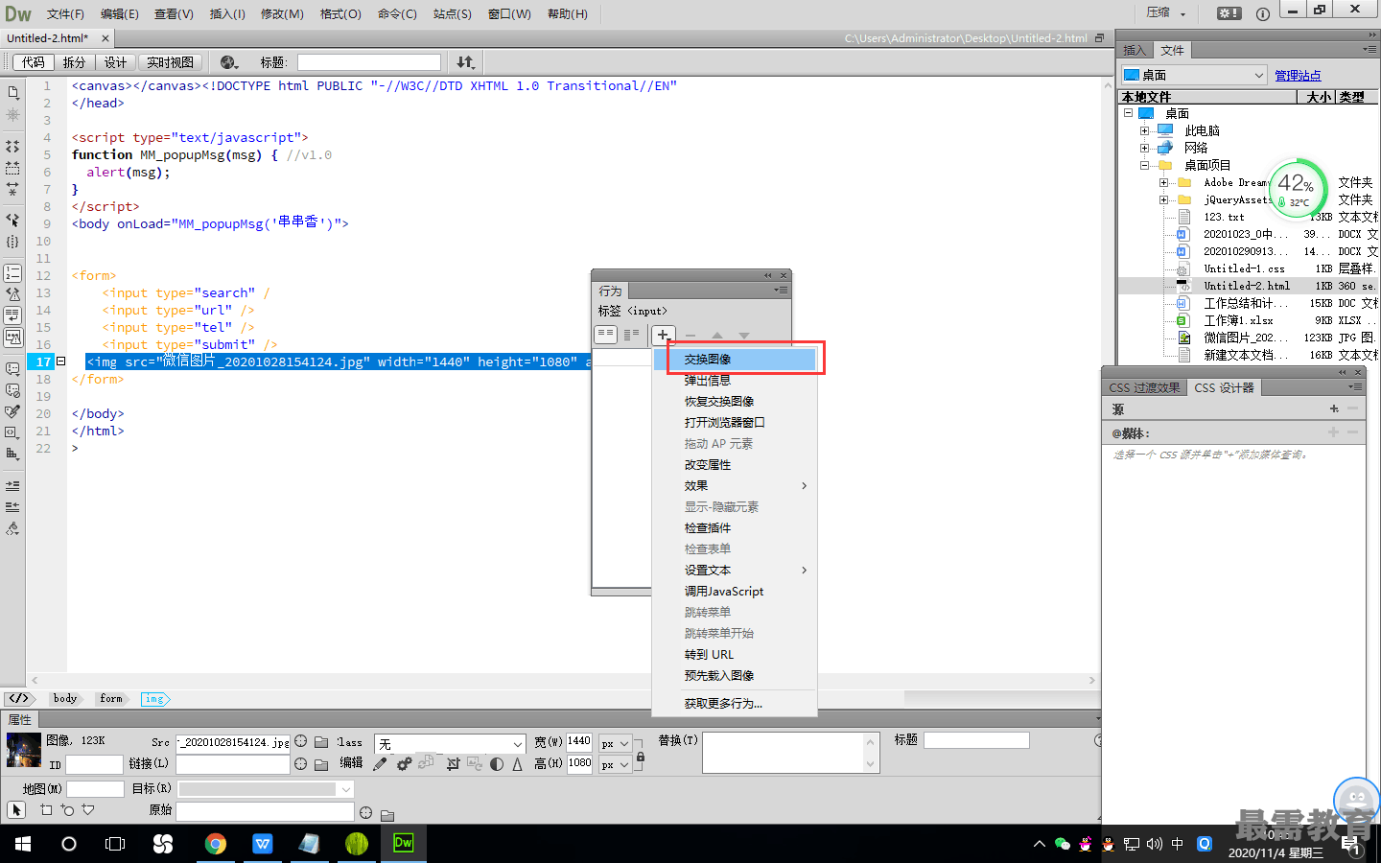Image resolution: width=1381 pixels, height=863 pixels.
Task: Open the width unit px dropdown
Action: point(615,743)
